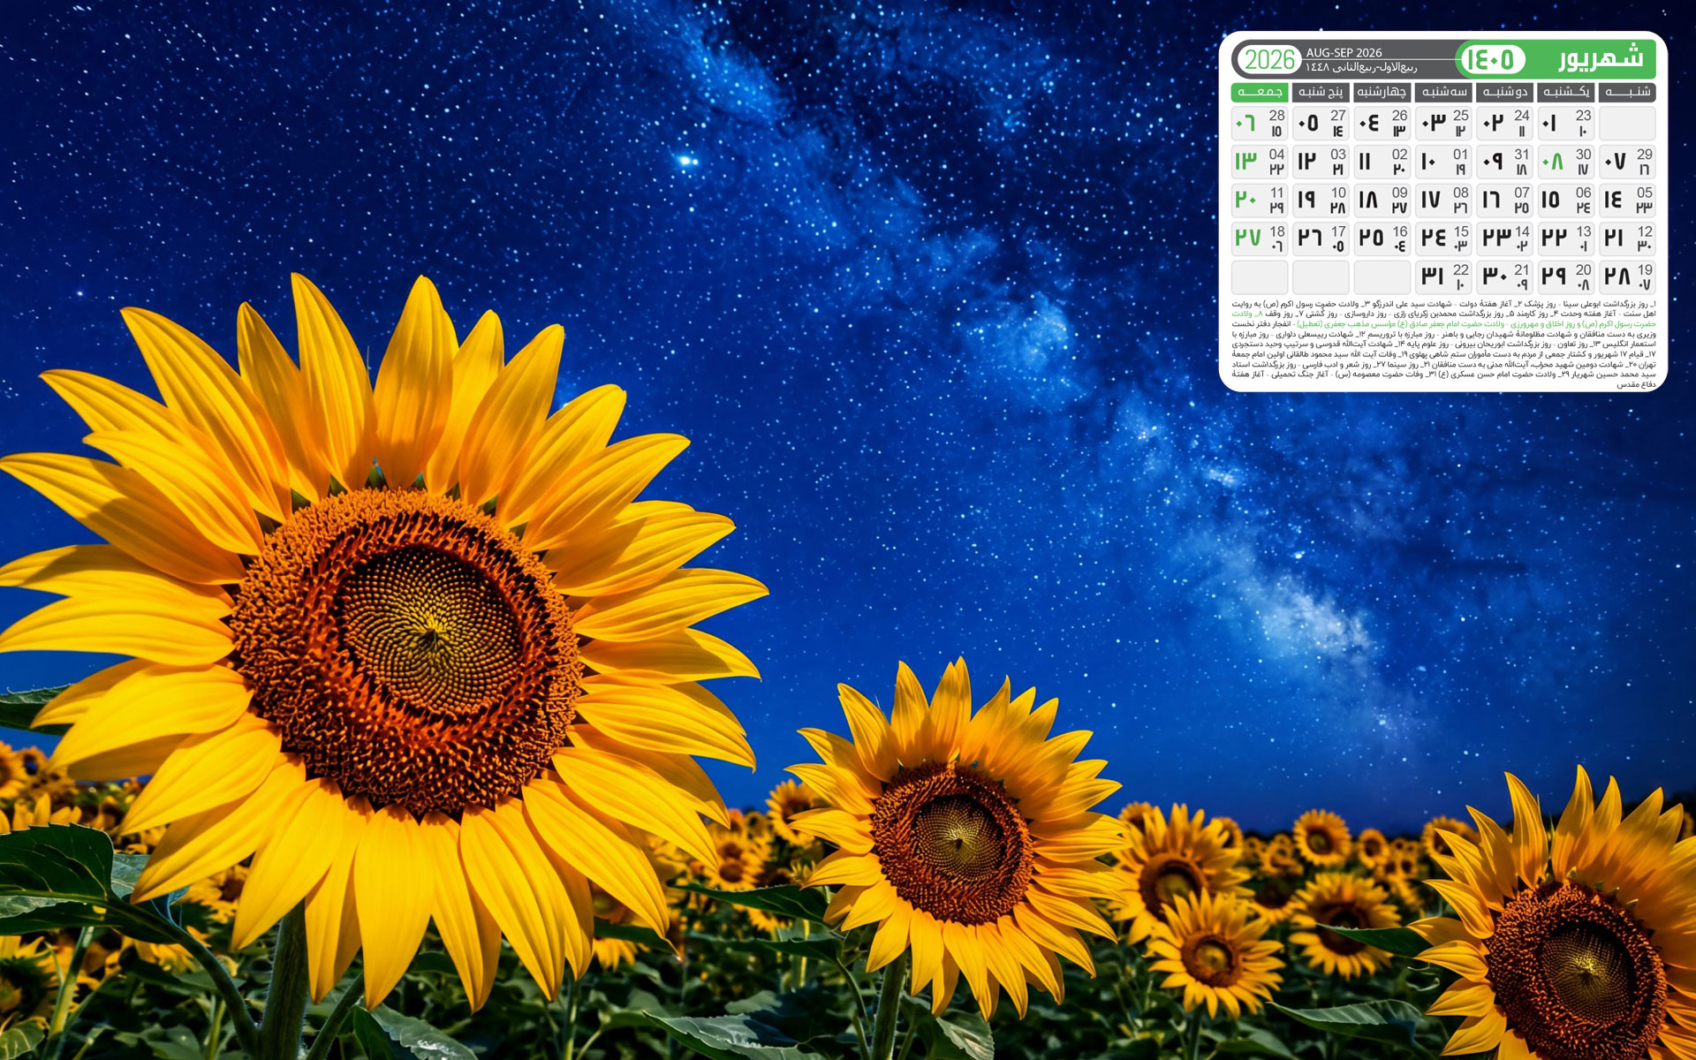Click Shahrivar day ۱۸ cell (September 09)
The height and width of the screenshot is (1060, 1696).
[1382, 201]
